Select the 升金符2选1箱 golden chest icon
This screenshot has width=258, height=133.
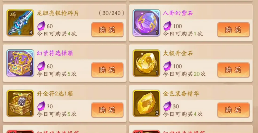[x=20, y=103]
